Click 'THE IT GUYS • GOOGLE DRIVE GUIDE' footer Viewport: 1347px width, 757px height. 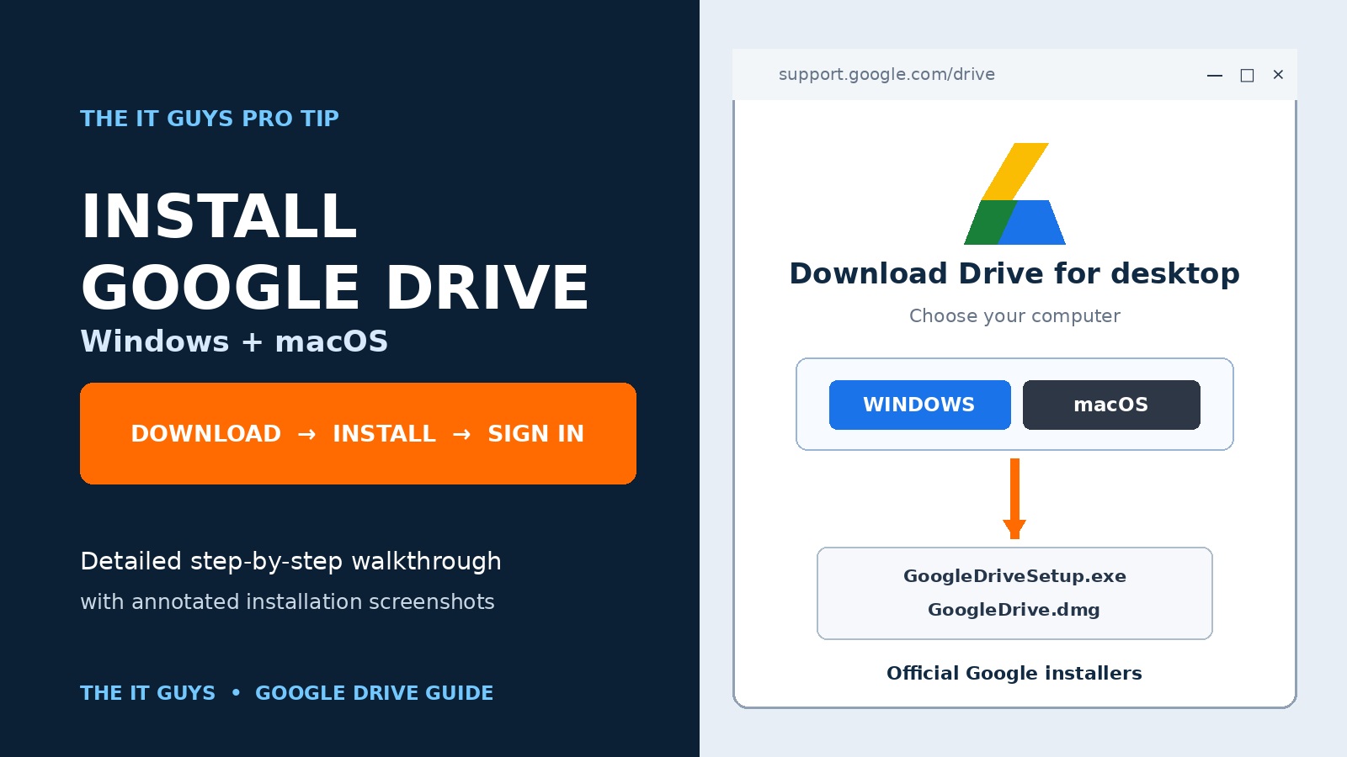pos(286,693)
